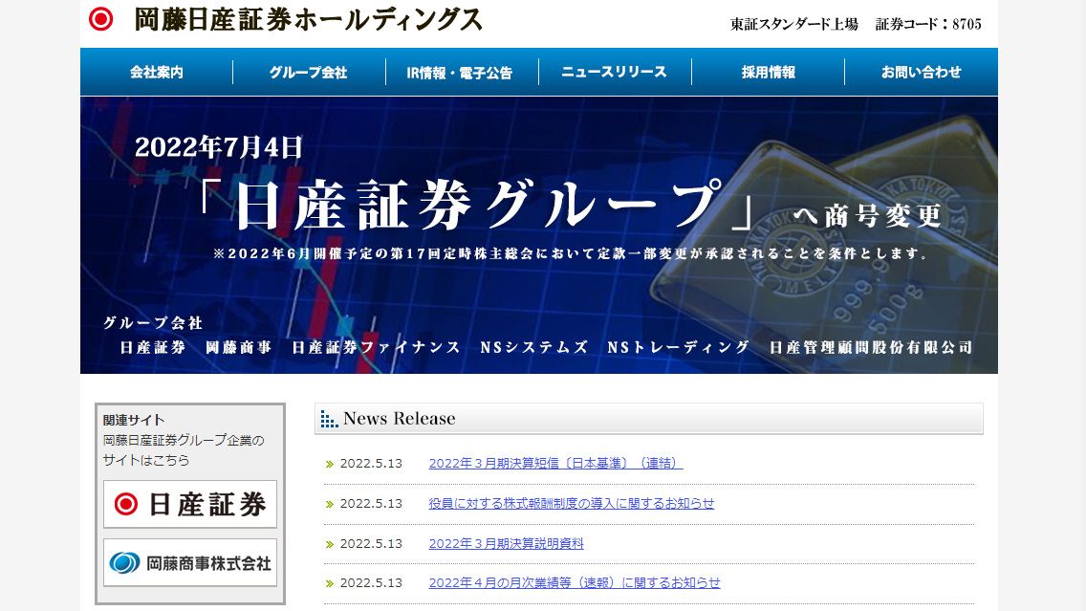
Task: Click 日産証券 in the banner group list
Action: click(x=152, y=347)
